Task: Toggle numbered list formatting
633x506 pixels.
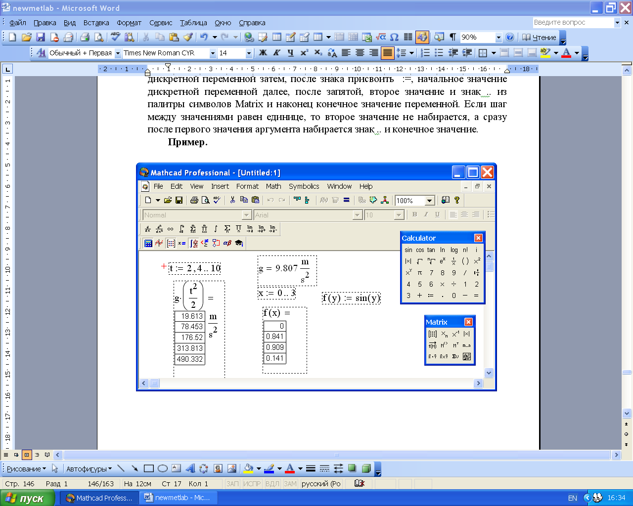Action: pyautogui.click(x=425, y=53)
